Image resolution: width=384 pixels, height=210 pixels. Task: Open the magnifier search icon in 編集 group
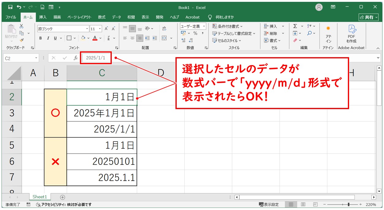[x=309, y=33]
